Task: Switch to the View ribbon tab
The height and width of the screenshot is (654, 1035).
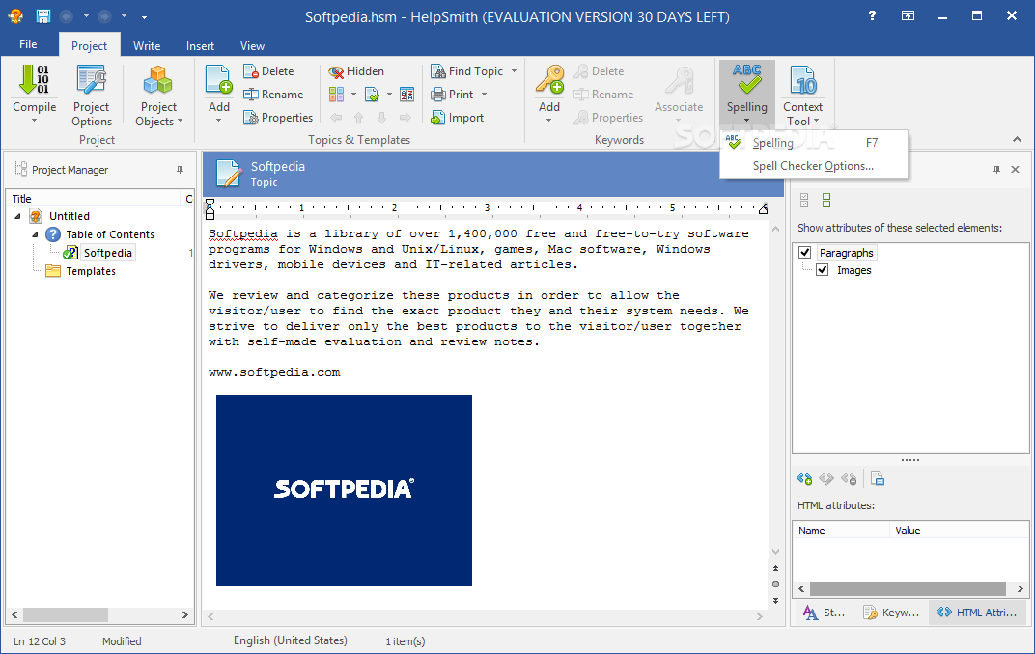Action: point(252,45)
